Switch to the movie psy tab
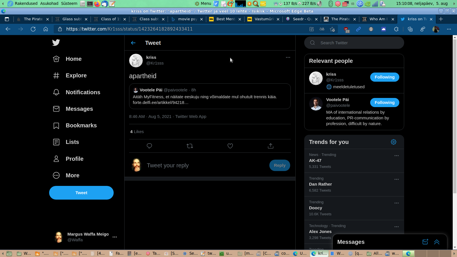Image resolution: width=457 pixels, height=257 pixels. [187, 19]
